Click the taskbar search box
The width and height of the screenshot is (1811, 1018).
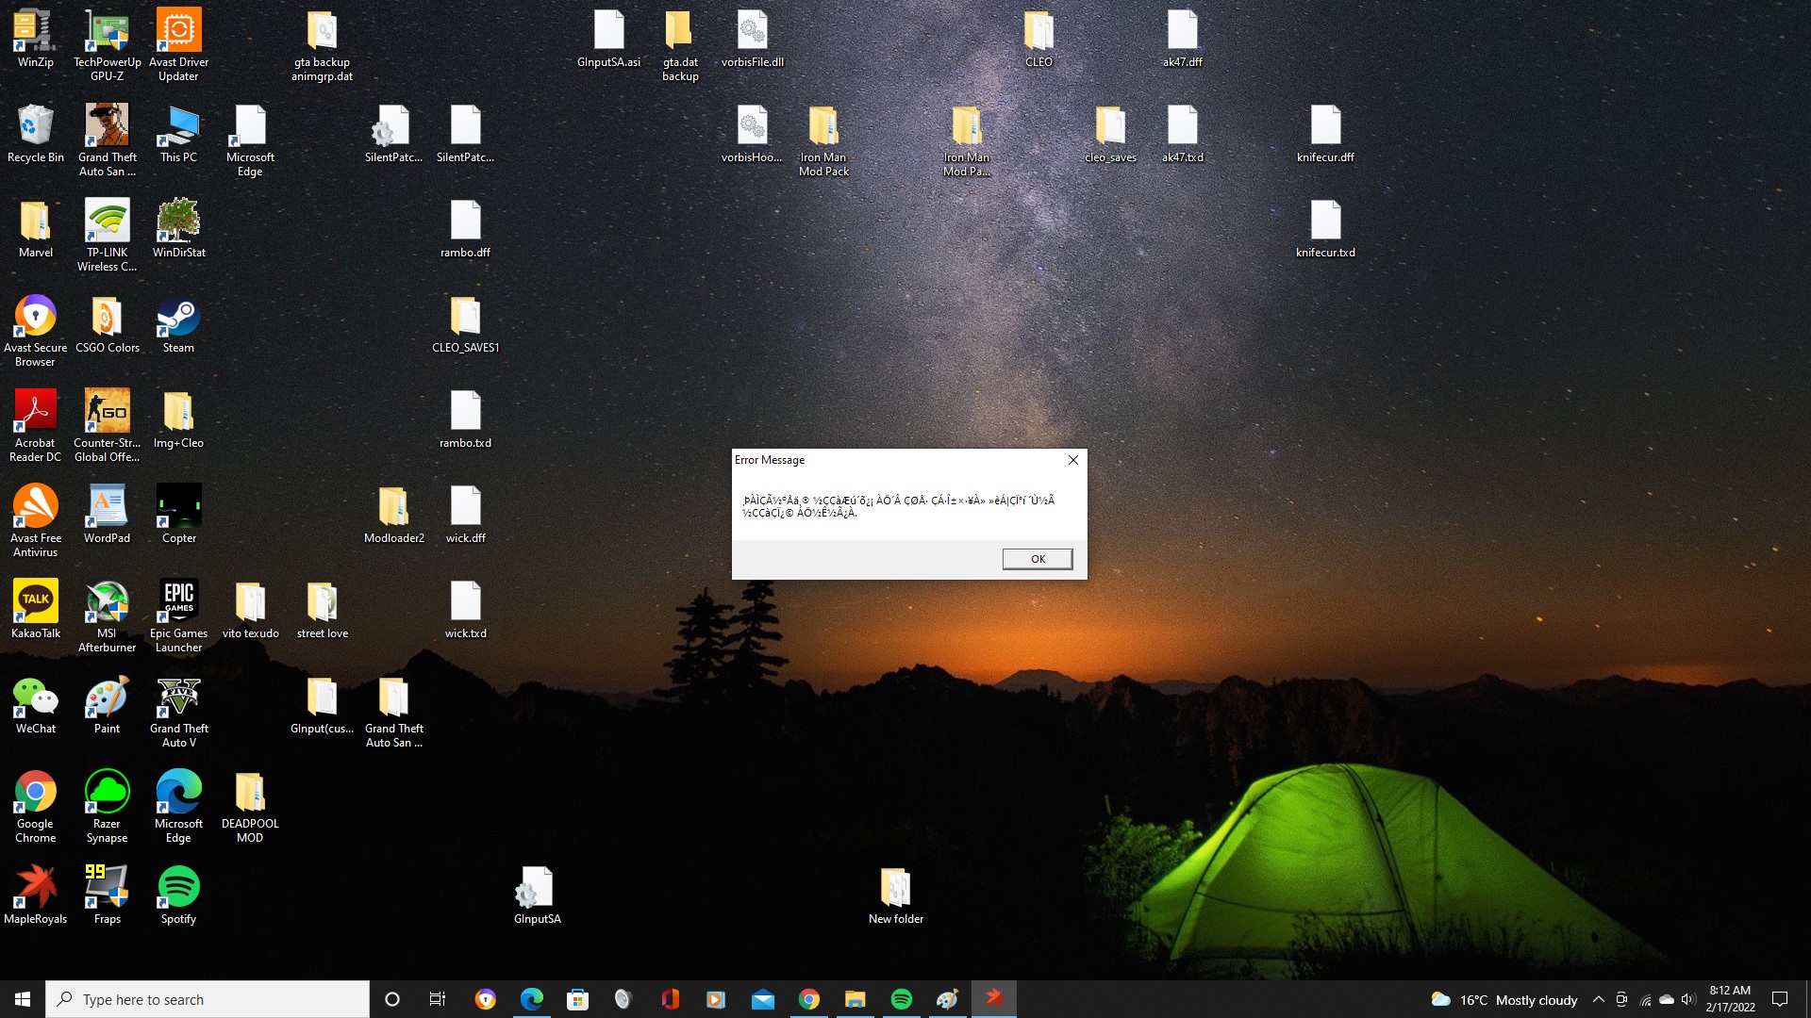click(208, 999)
